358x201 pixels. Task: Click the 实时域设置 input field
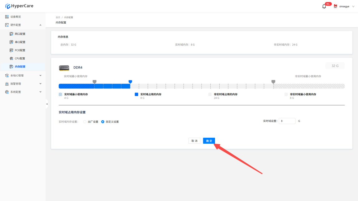click(287, 121)
